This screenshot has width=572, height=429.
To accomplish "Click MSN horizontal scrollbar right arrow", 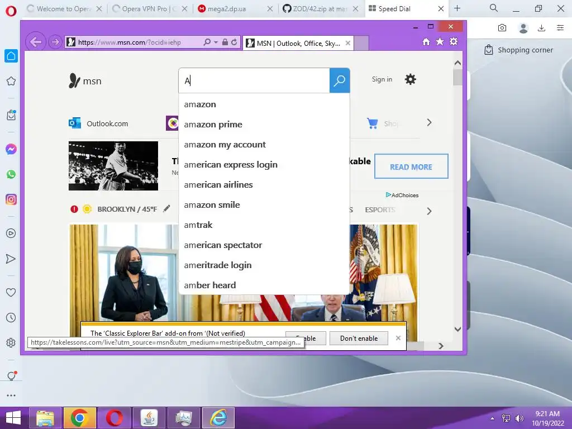I will click(x=441, y=346).
